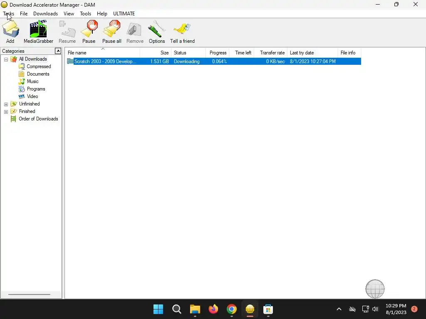Sort by Transfer rate column header

pyautogui.click(x=270, y=53)
